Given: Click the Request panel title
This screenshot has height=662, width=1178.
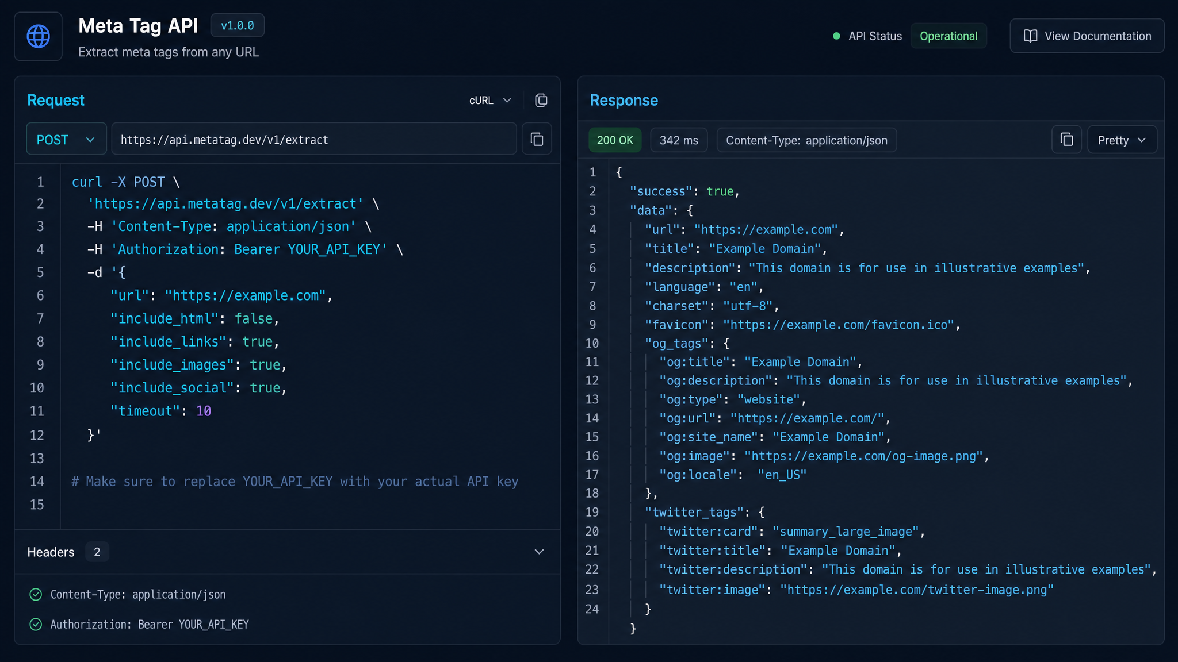Looking at the screenshot, I should [56, 100].
